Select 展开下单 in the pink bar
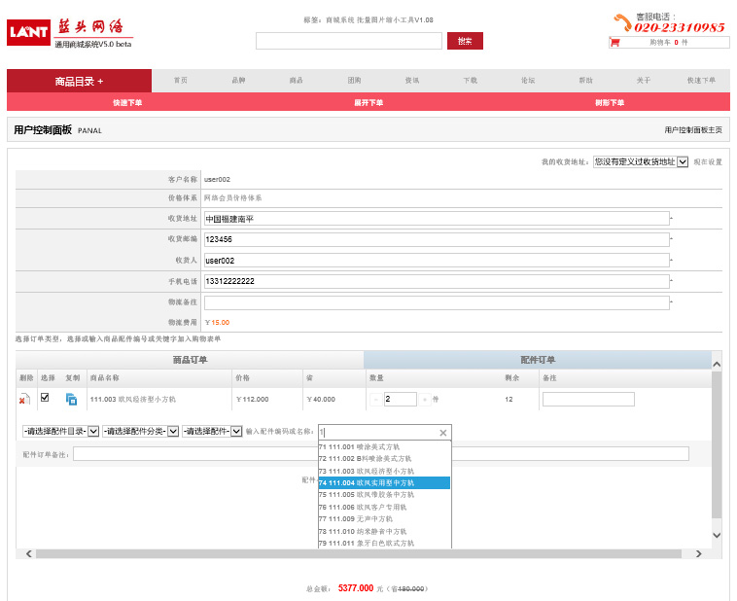The width and height of the screenshot is (737, 601). click(368, 102)
